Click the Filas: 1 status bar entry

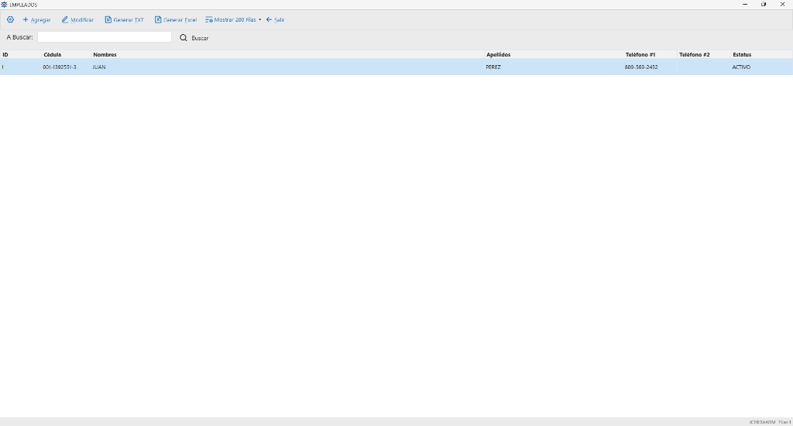785,422
